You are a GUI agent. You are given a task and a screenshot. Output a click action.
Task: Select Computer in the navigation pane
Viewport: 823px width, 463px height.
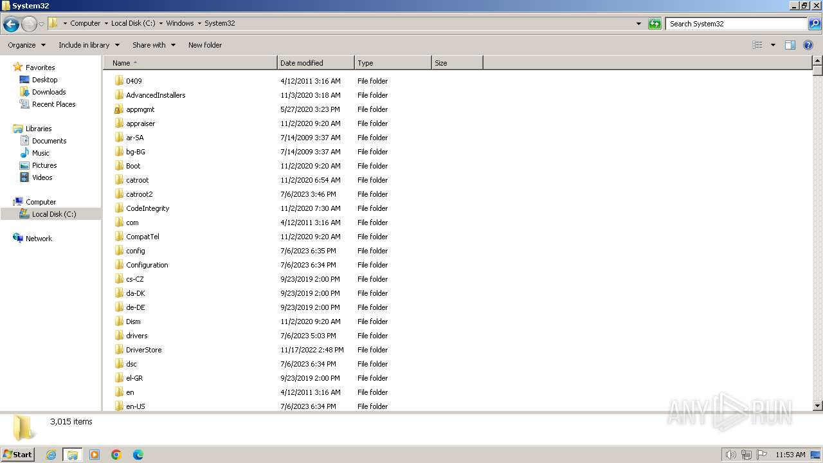point(41,202)
